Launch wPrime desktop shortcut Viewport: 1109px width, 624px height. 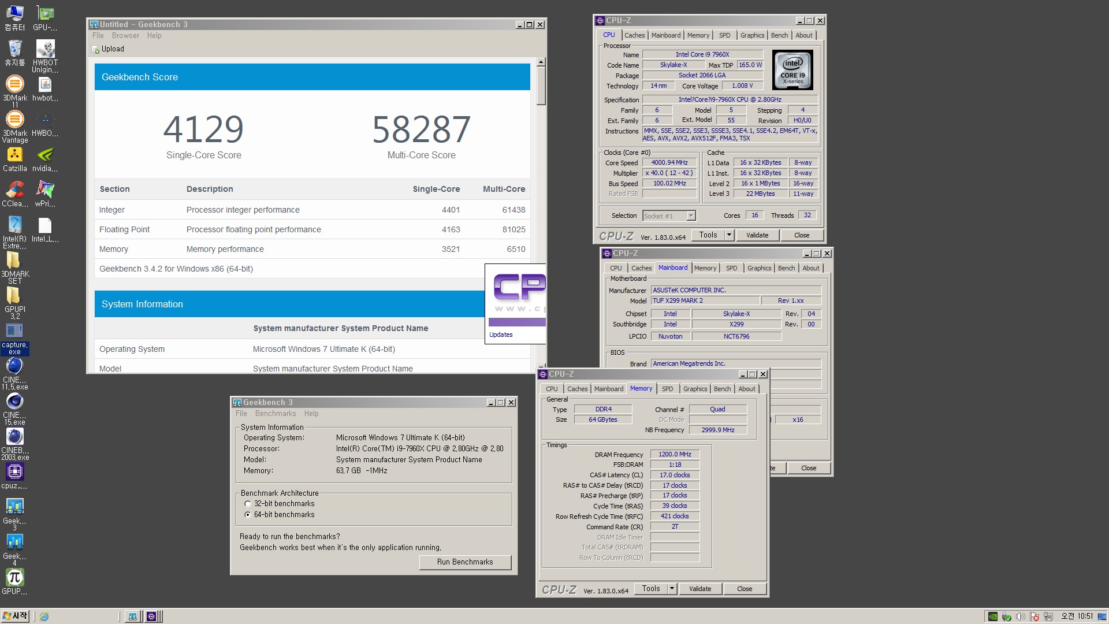coord(45,194)
